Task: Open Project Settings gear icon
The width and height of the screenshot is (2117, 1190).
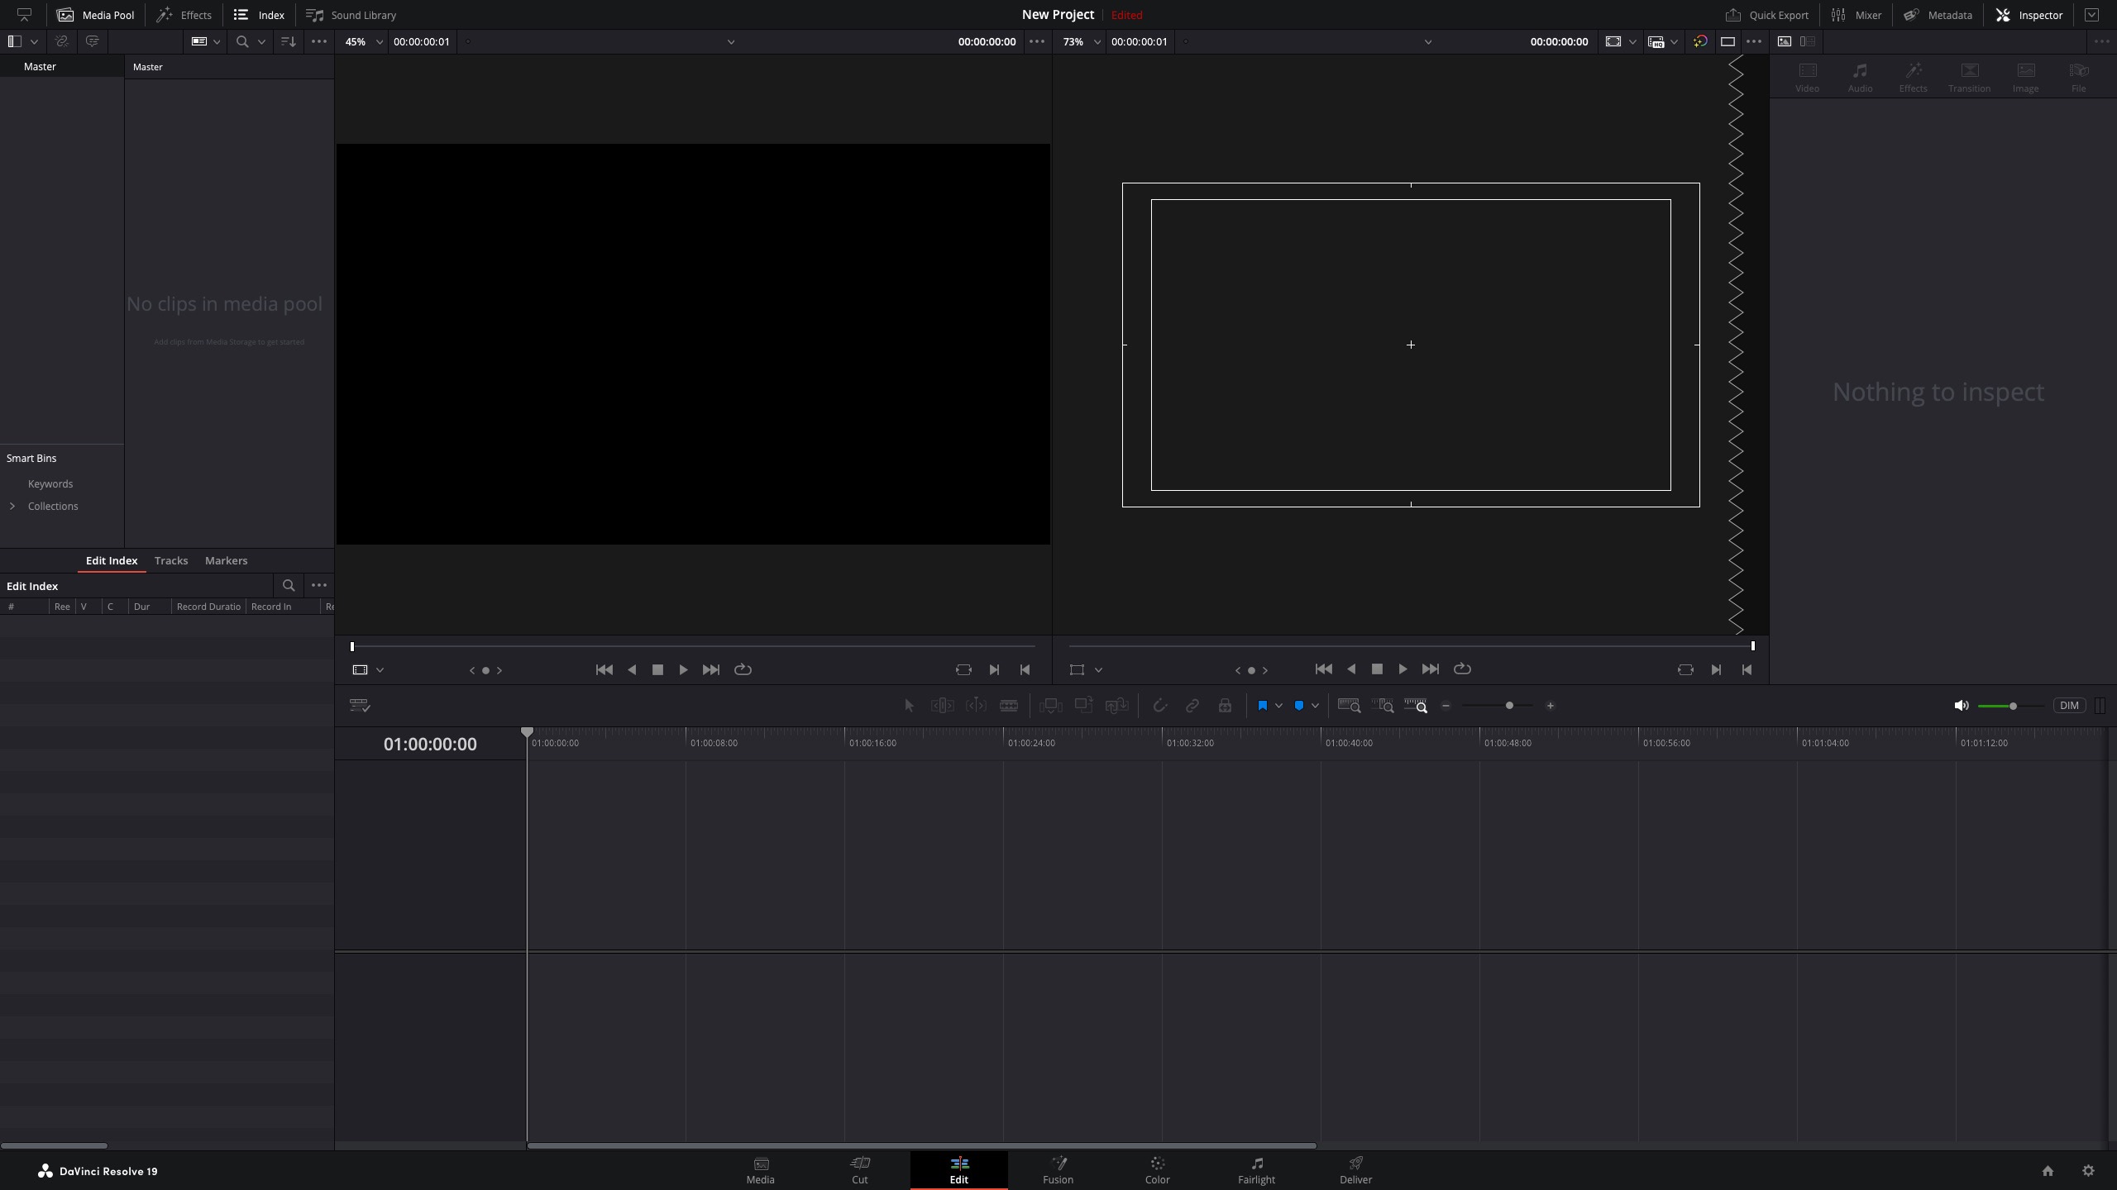Action: pos(2088,1171)
